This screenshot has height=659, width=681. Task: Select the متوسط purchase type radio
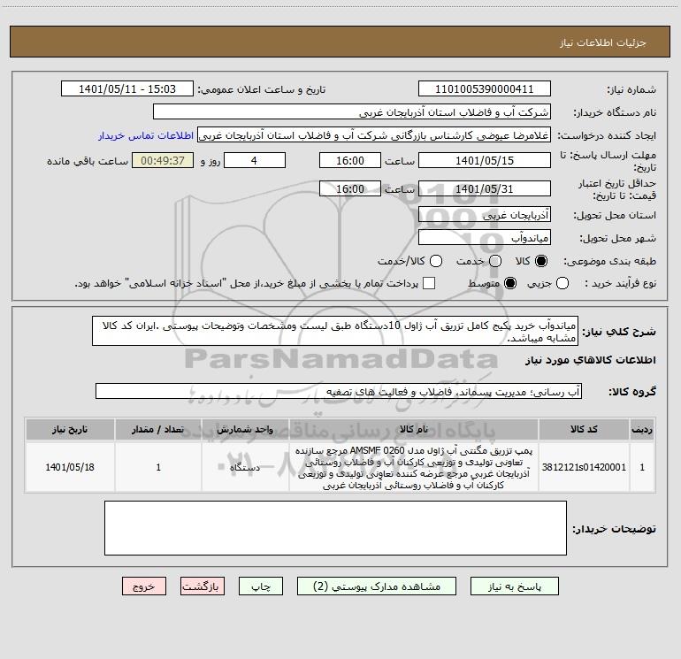[510, 283]
